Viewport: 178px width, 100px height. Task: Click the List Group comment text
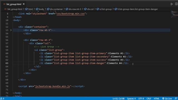coord(46,47)
